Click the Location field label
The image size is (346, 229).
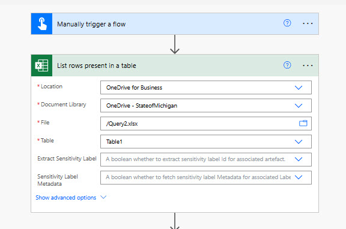pos(52,87)
